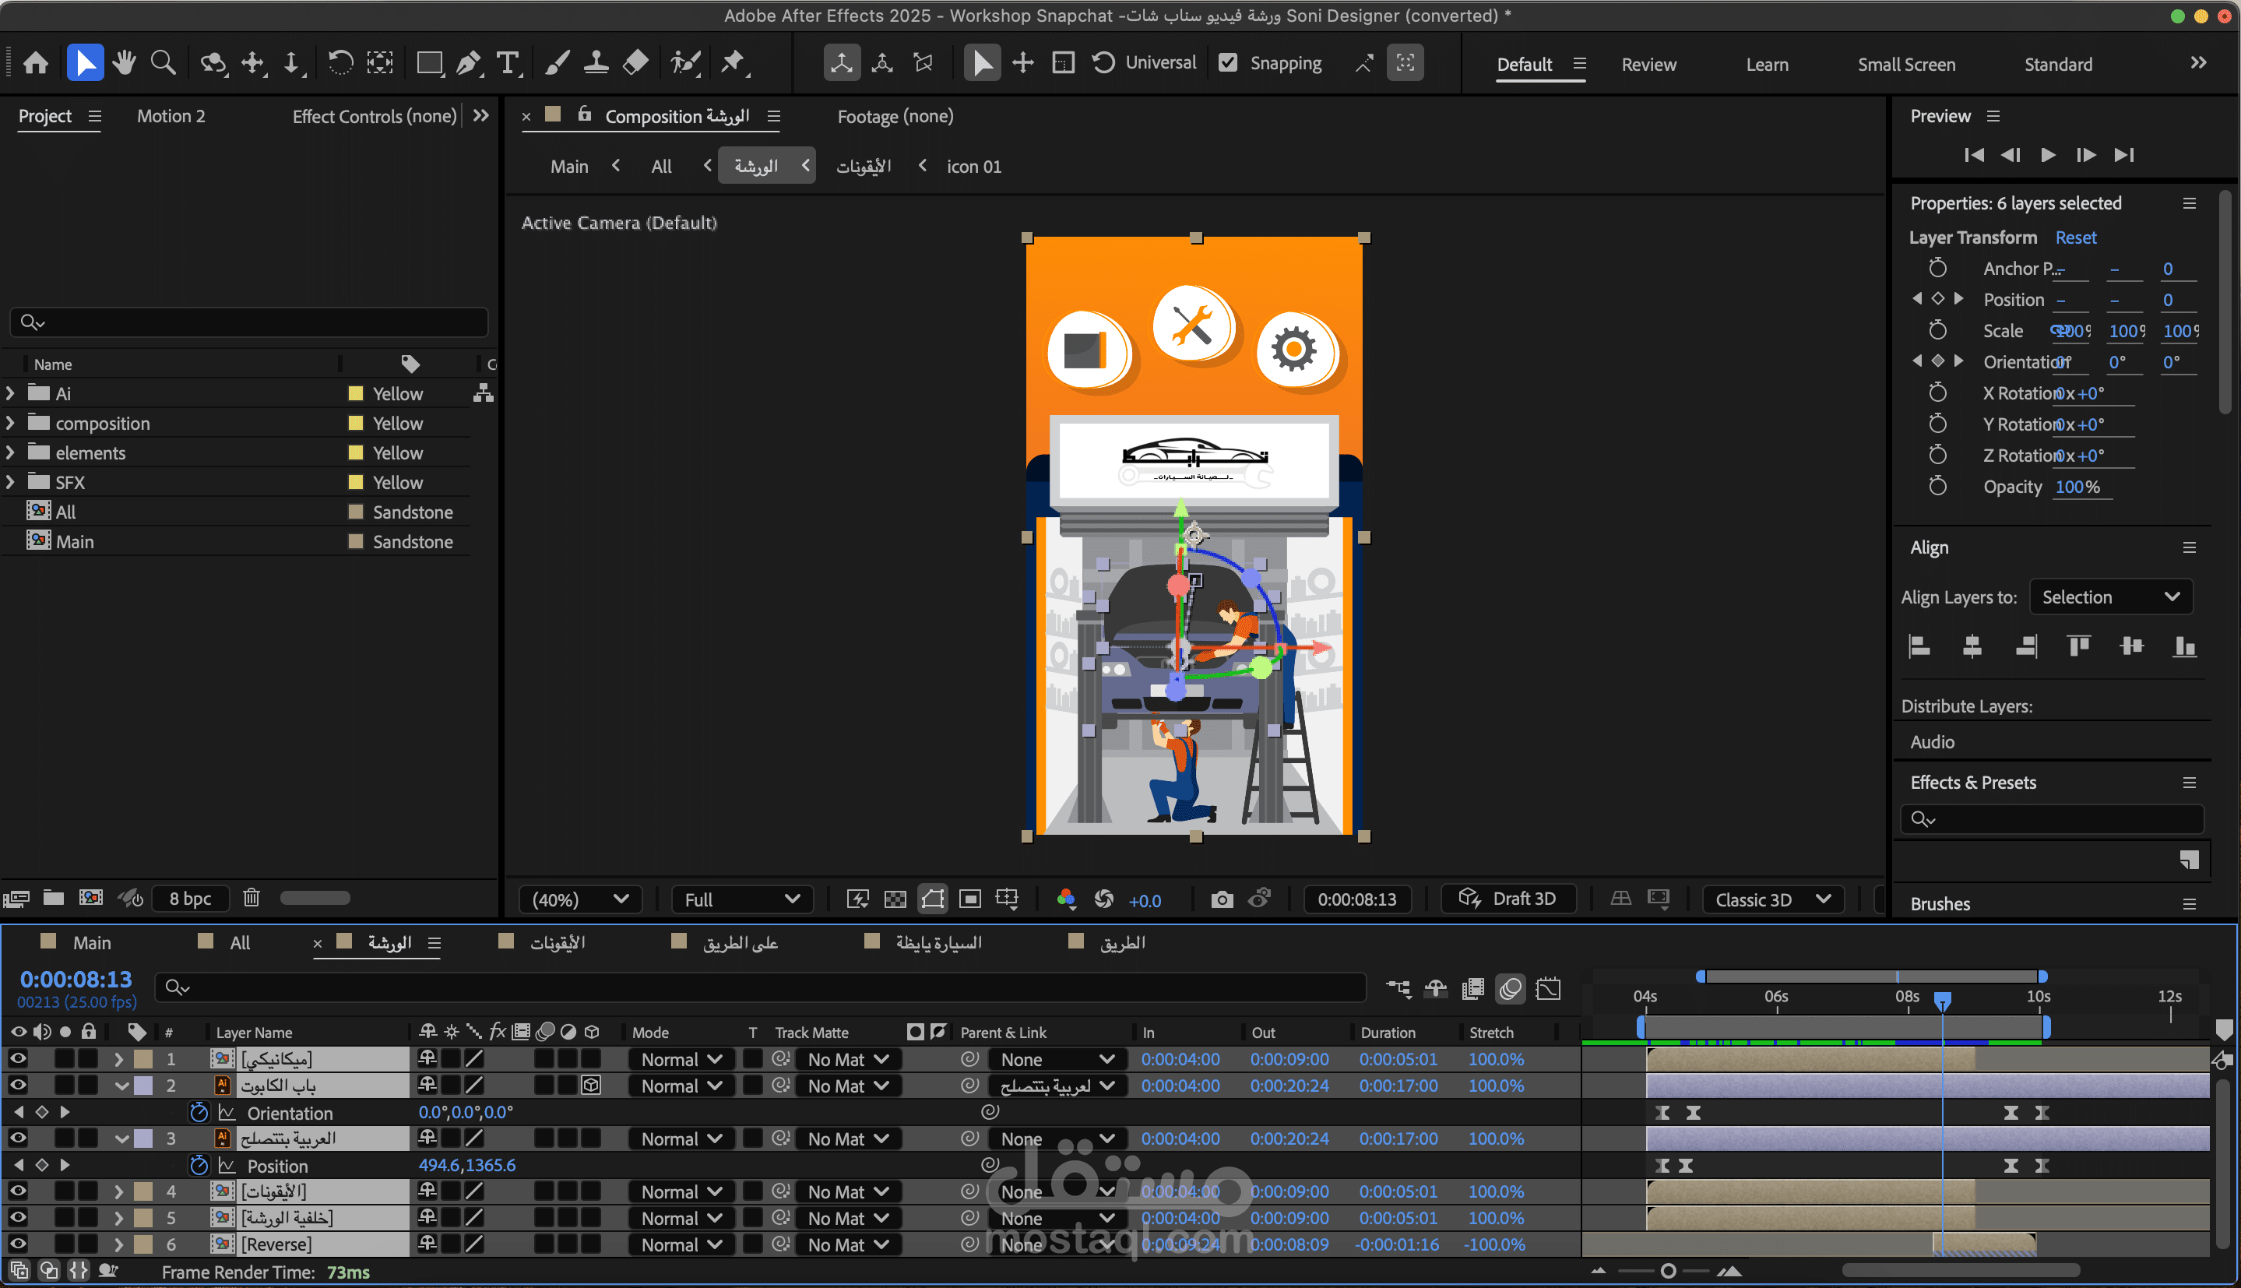Select the Hand tool
The image size is (2241, 1288).
[124, 63]
